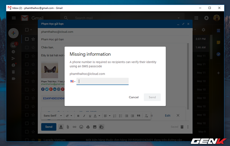Click the Cancel button in Missing information dialog

coord(134,97)
